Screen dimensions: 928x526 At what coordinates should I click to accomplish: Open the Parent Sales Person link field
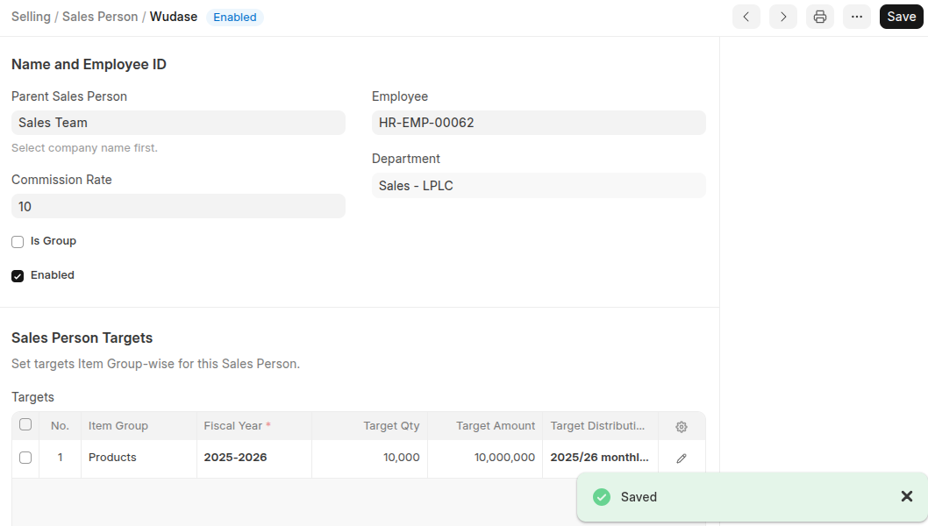click(x=178, y=123)
